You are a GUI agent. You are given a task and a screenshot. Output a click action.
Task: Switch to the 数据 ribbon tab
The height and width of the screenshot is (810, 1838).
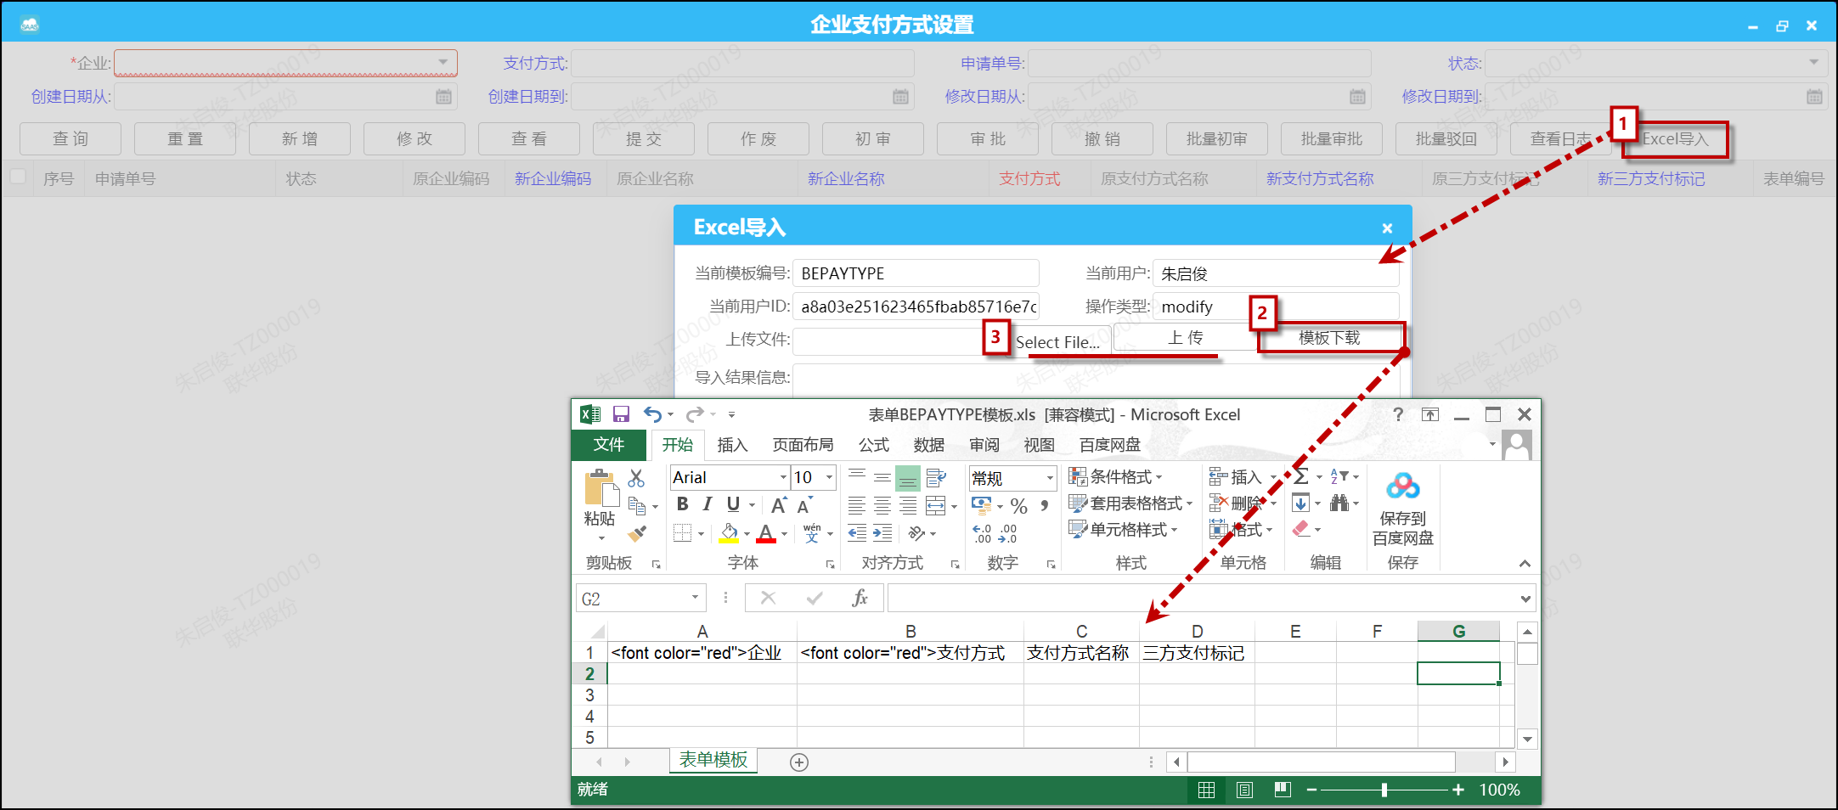(x=928, y=445)
